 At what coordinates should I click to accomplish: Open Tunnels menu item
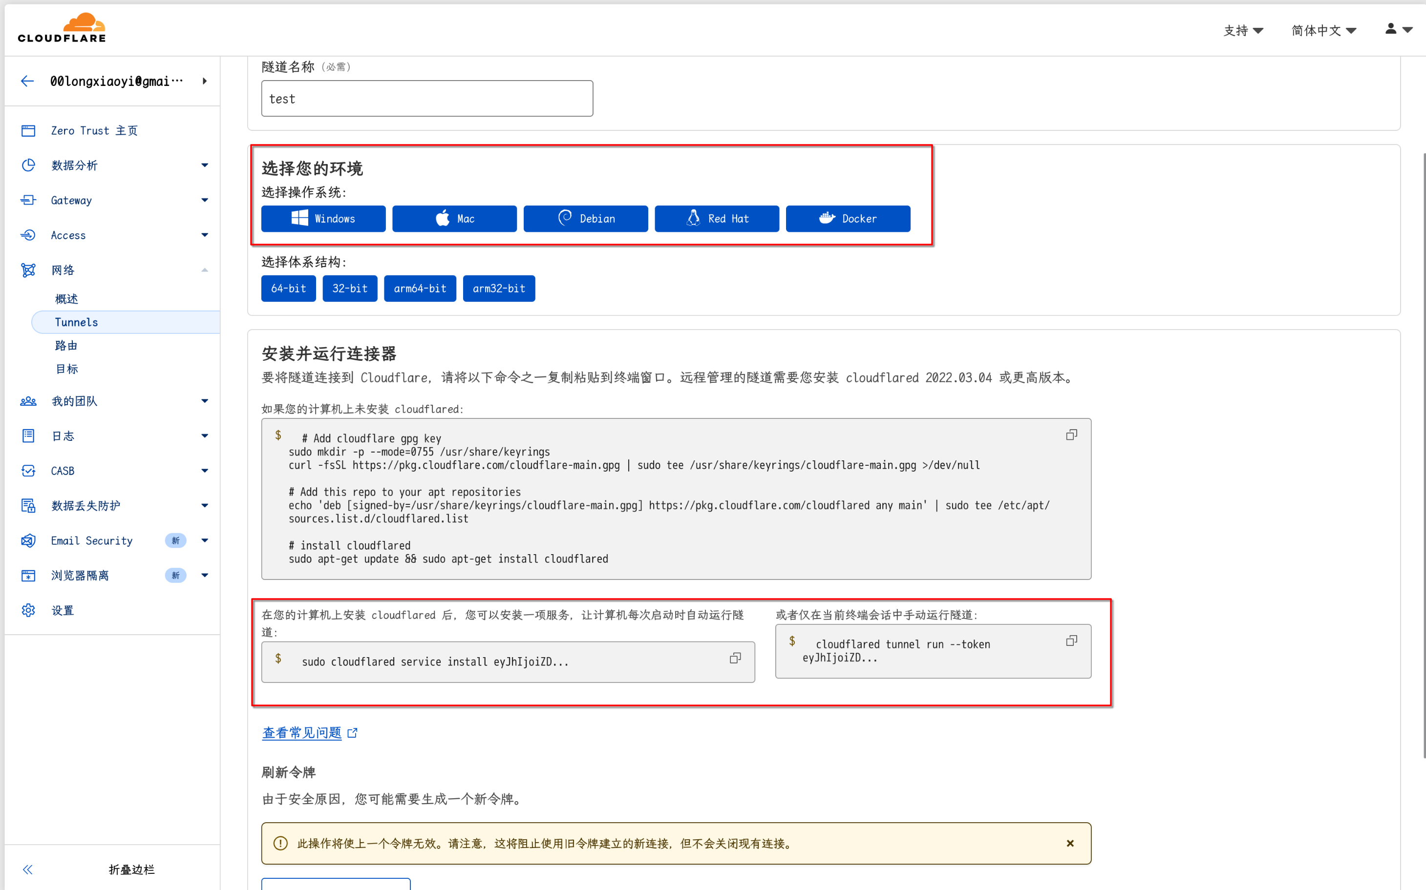pos(126,322)
